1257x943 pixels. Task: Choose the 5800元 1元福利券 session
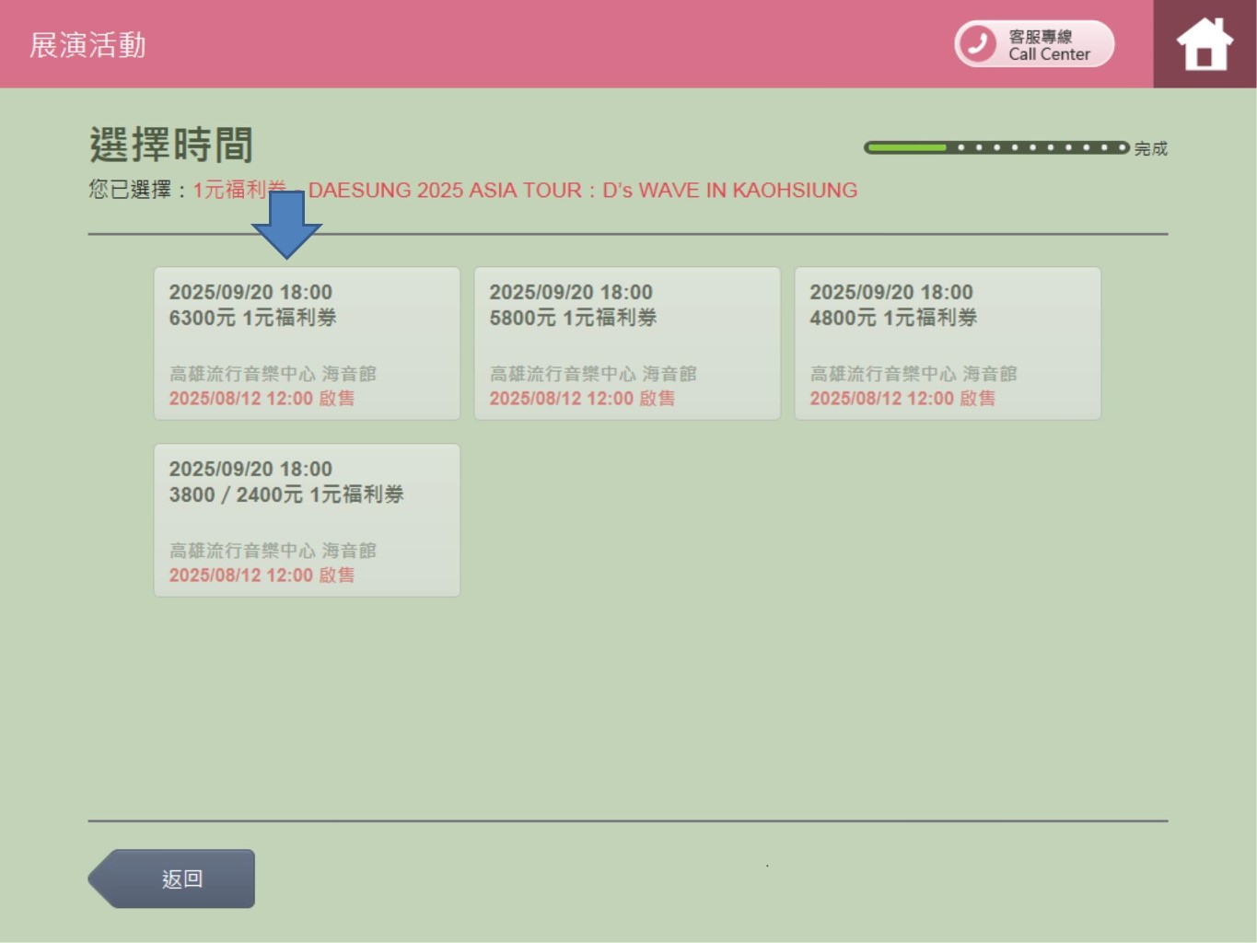pyautogui.click(x=627, y=343)
